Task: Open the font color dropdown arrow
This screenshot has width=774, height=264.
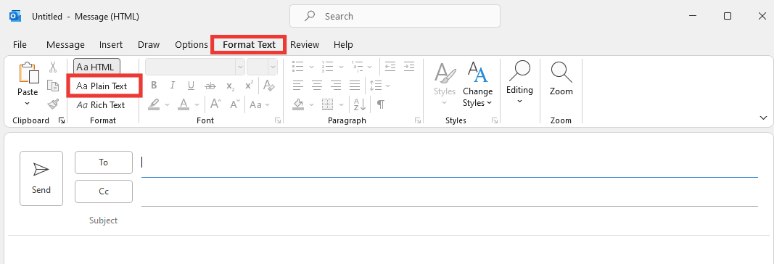Action: click(197, 104)
